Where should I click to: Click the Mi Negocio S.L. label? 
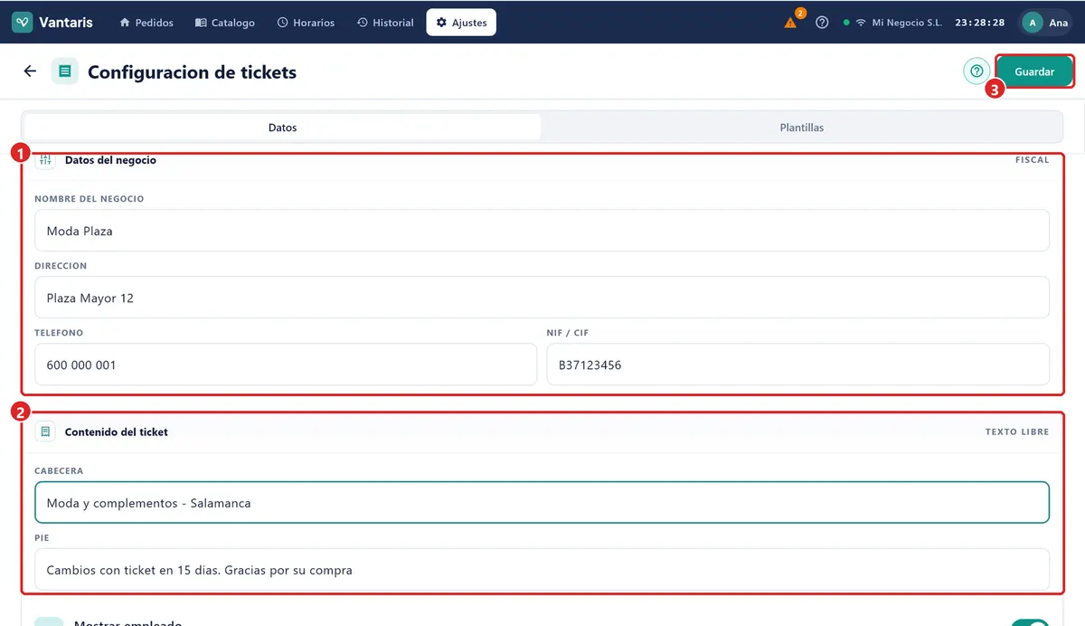tap(907, 23)
